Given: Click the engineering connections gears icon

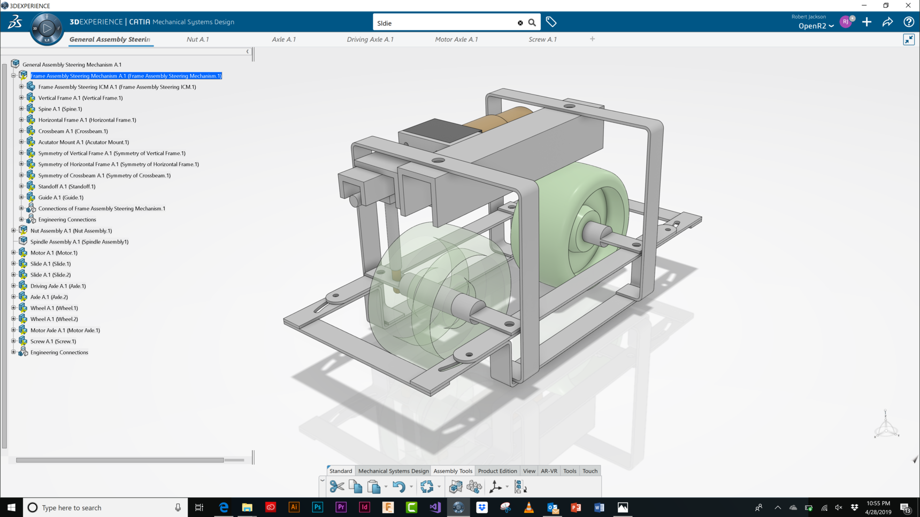Looking at the screenshot, I should tap(474, 486).
